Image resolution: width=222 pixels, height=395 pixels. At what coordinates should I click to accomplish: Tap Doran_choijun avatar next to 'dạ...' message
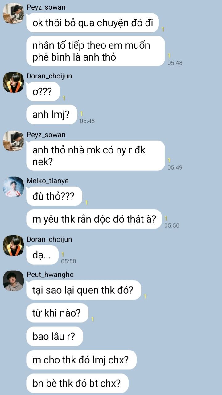coord(13,246)
